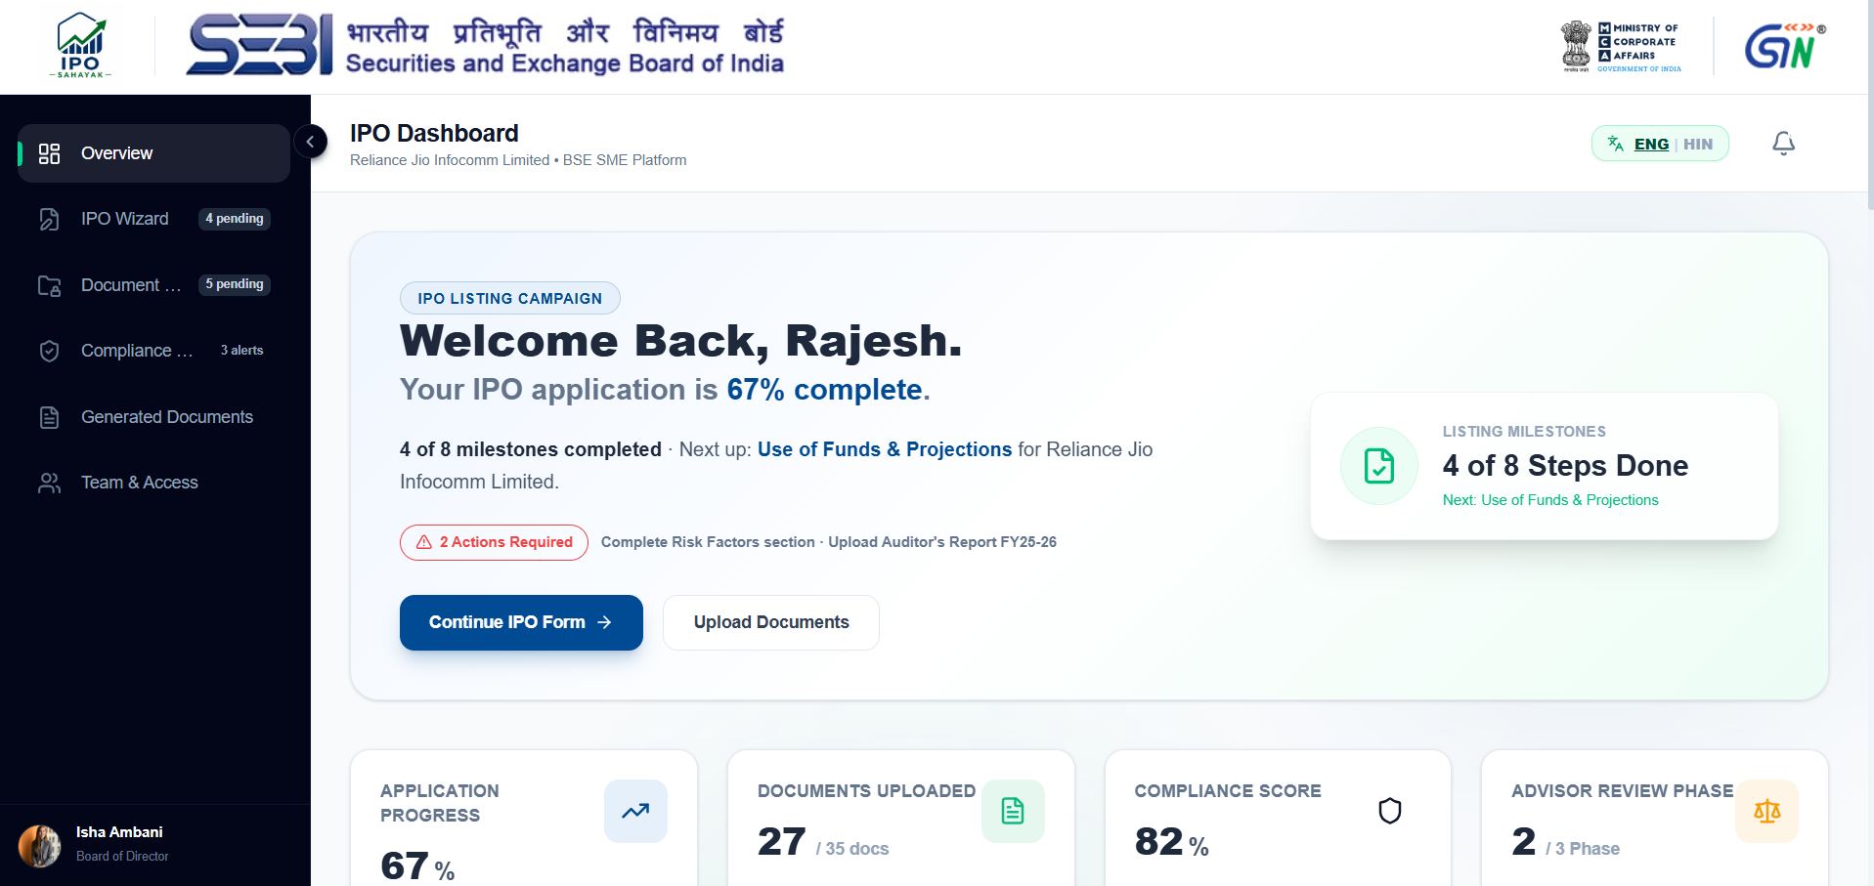1874x886 pixels.
Task: Click "Next: Use of Funds & Projections" in milestones card
Action: click(1550, 500)
